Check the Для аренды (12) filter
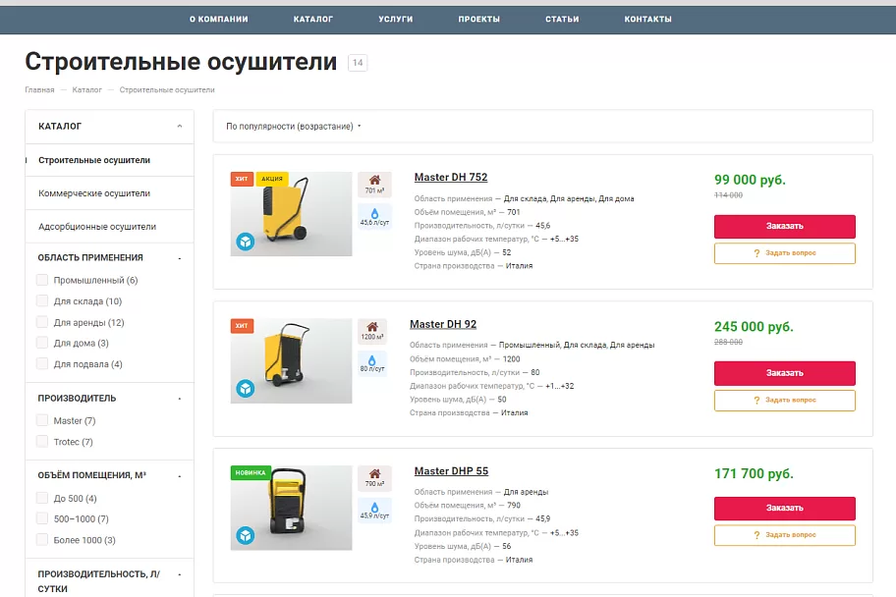 coord(41,322)
